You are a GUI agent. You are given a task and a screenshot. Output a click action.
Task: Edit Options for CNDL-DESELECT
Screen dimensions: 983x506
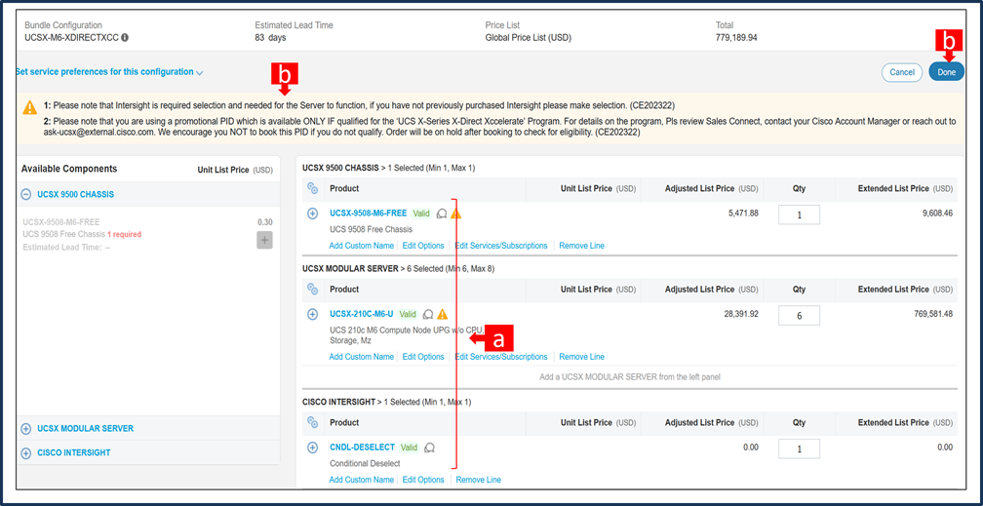click(423, 480)
